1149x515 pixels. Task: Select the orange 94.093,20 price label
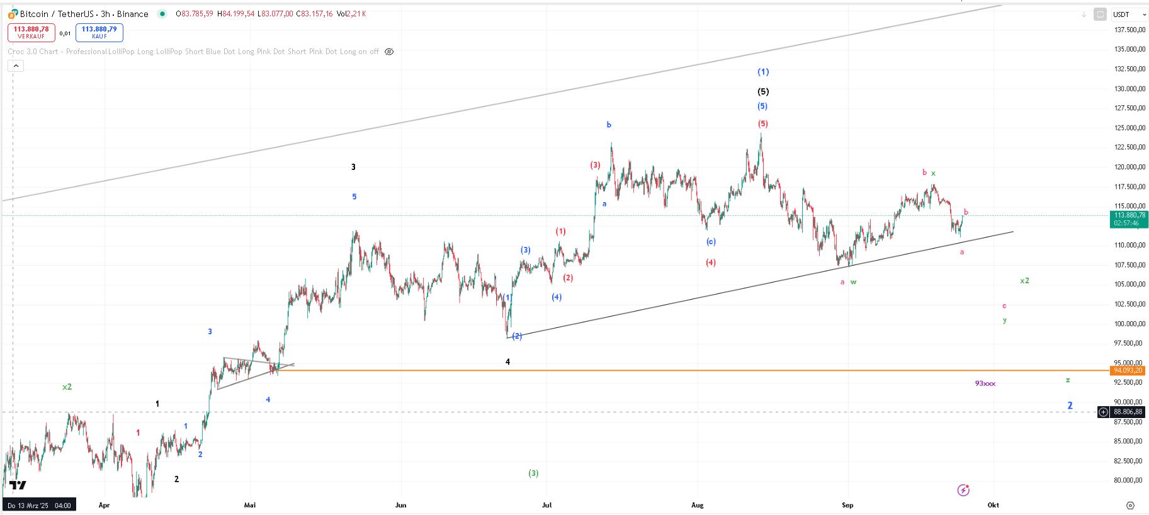click(x=1128, y=370)
